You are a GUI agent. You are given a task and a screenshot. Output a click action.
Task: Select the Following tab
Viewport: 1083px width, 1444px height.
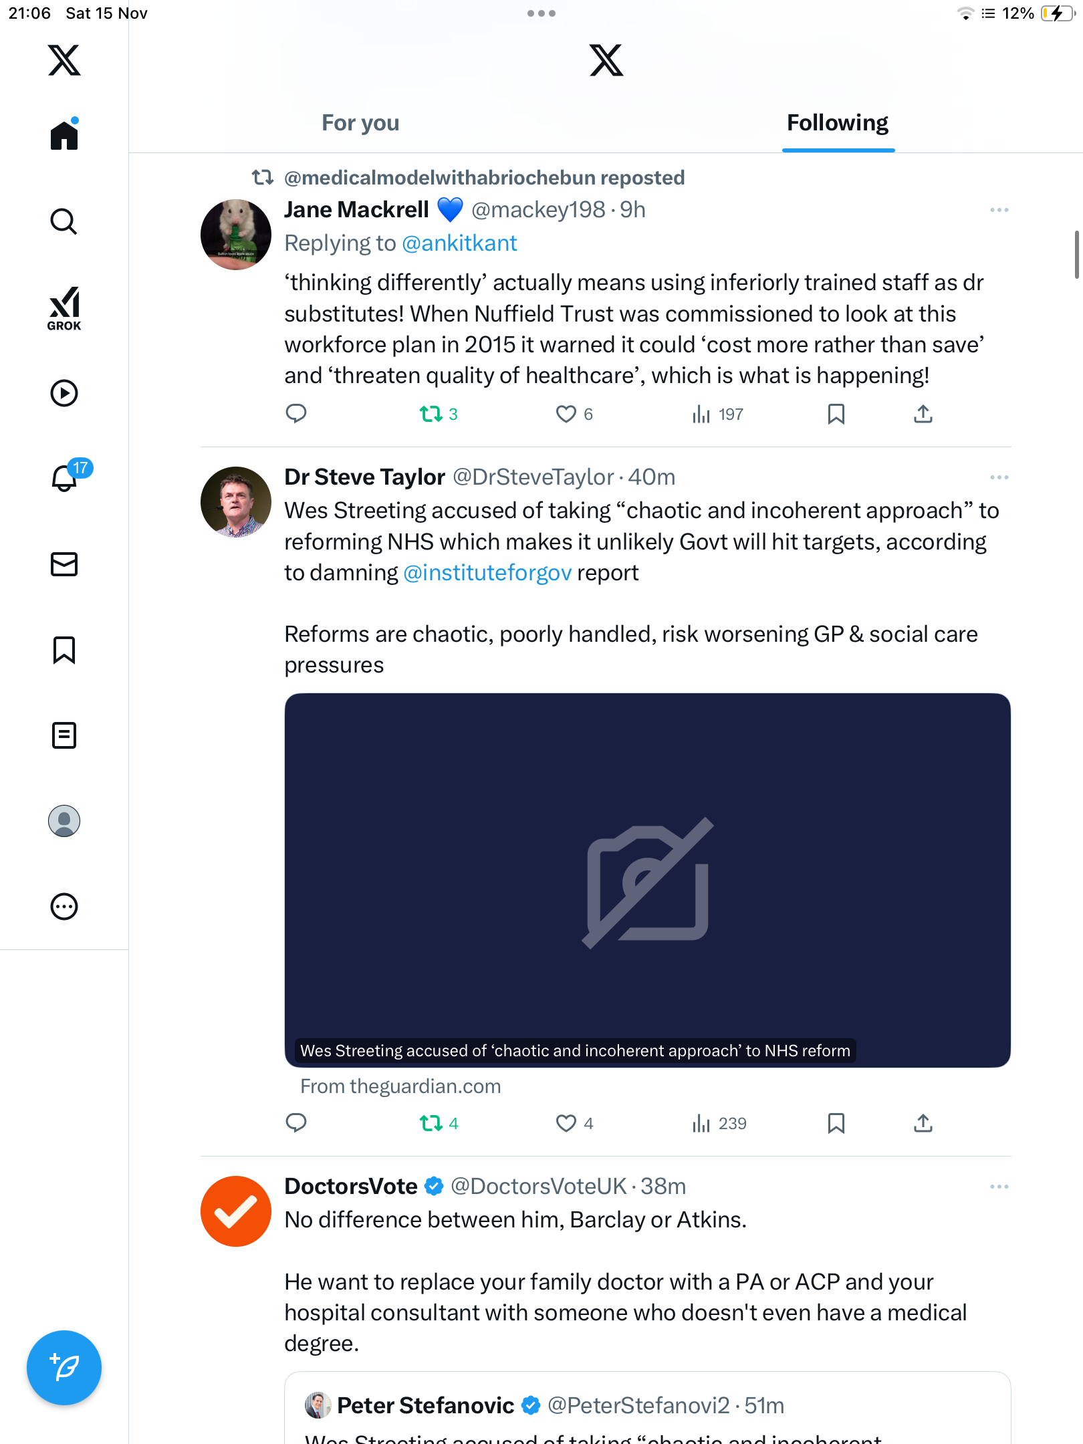click(x=838, y=123)
